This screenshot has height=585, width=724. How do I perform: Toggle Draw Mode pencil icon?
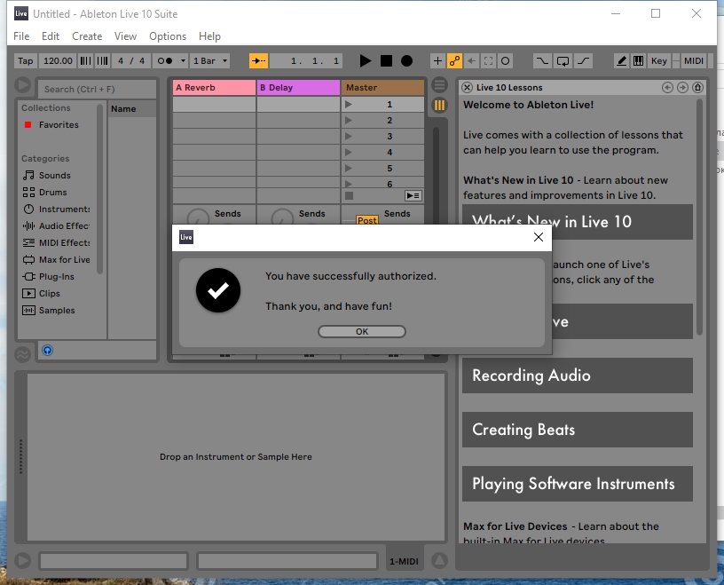coord(621,61)
